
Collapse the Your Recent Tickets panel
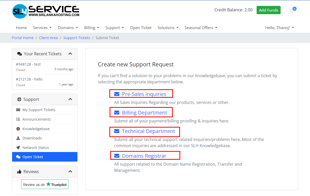click(x=70, y=54)
